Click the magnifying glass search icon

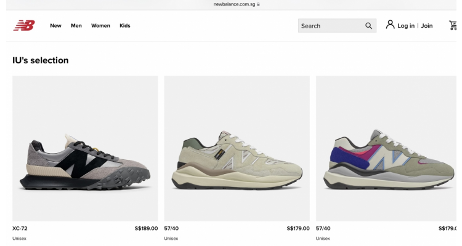point(368,26)
